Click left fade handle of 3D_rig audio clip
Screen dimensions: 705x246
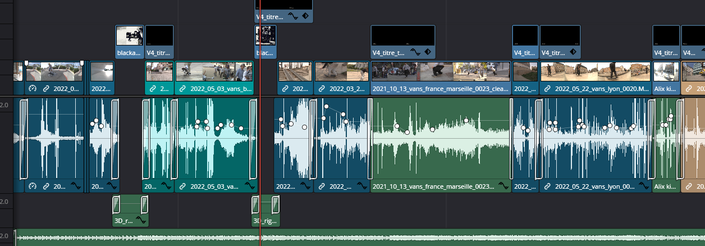coord(255,204)
